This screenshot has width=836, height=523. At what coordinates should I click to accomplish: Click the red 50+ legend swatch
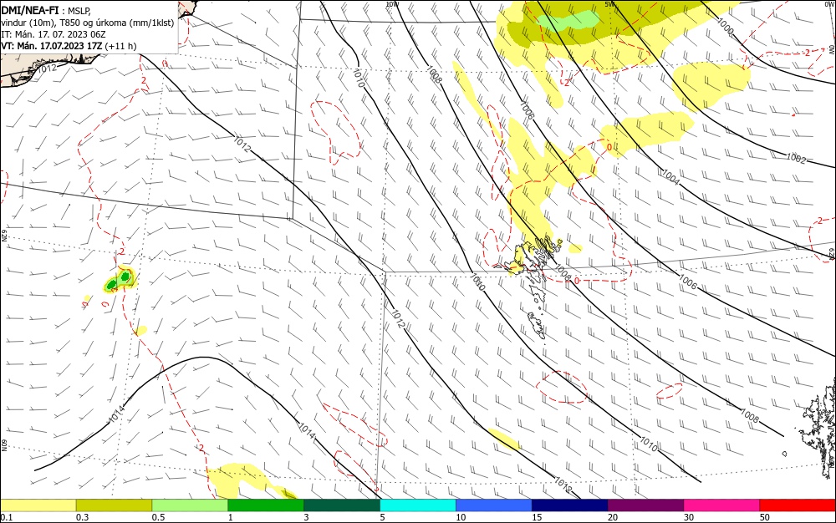(797, 505)
